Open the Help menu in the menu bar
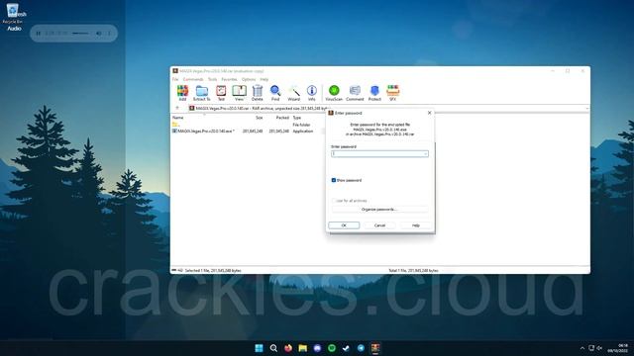Screen dimensions: 634x356 [264, 79]
